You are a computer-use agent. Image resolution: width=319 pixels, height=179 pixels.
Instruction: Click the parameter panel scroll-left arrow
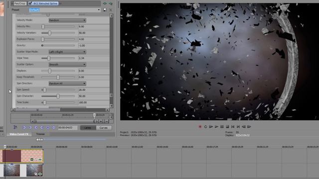tap(13, 110)
